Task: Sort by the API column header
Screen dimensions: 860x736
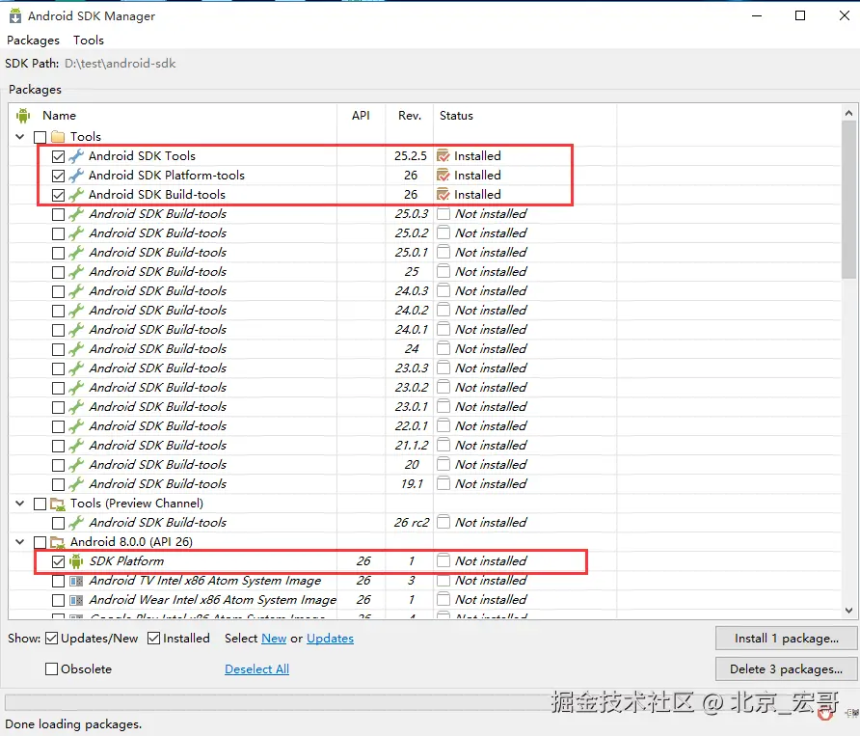Action: [x=361, y=115]
